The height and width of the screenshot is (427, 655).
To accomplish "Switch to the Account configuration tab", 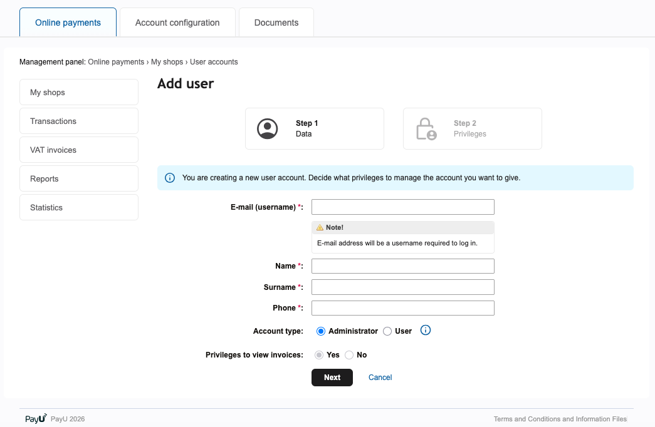I will (x=177, y=22).
